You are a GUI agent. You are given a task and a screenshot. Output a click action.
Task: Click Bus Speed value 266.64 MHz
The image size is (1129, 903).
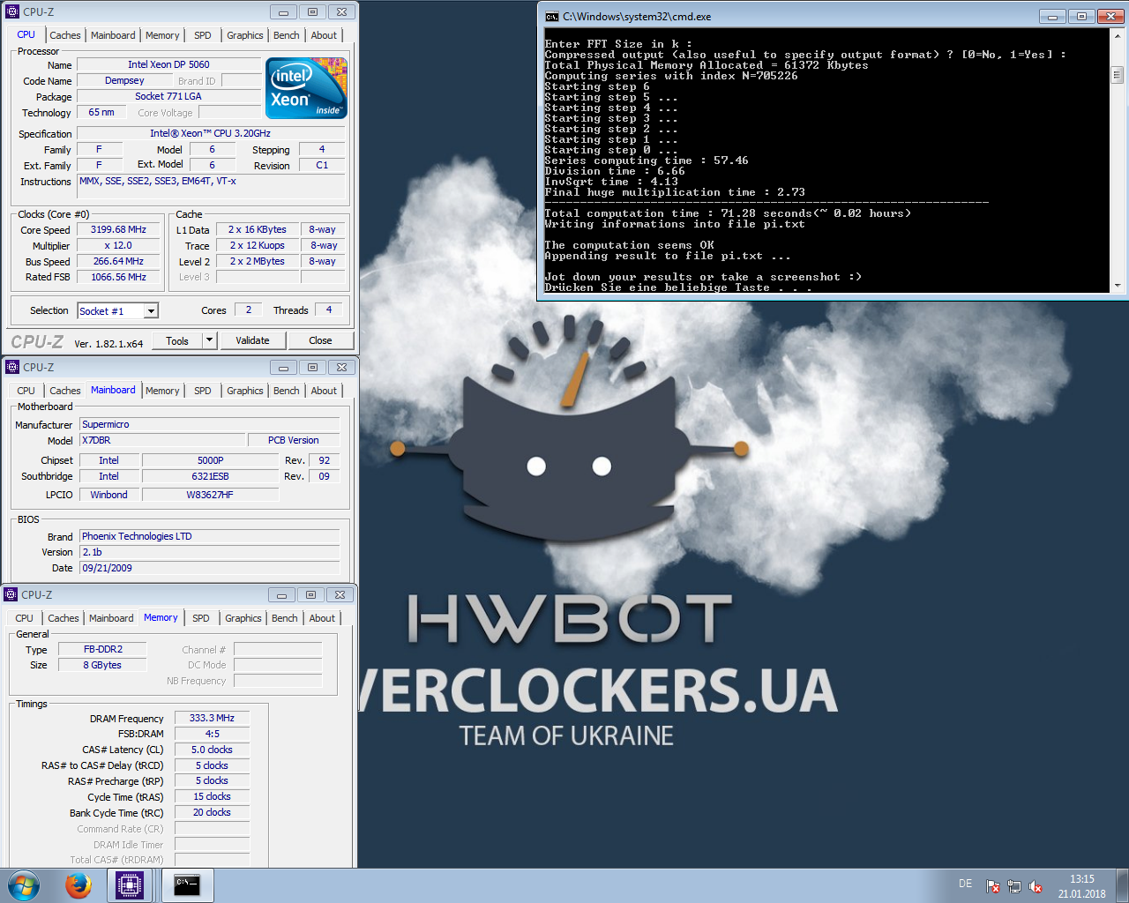click(119, 262)
